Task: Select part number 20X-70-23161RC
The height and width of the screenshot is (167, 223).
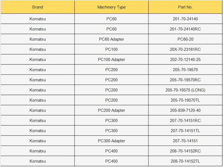Action: (185, 49)
